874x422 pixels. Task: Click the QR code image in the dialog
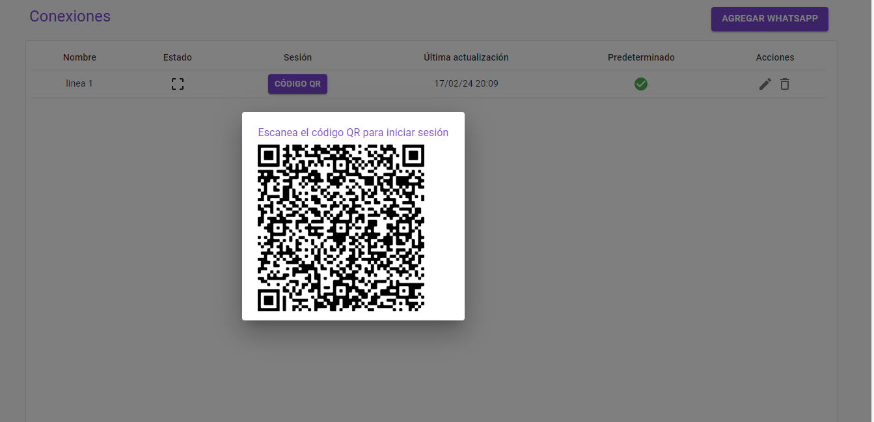(341, 228)
